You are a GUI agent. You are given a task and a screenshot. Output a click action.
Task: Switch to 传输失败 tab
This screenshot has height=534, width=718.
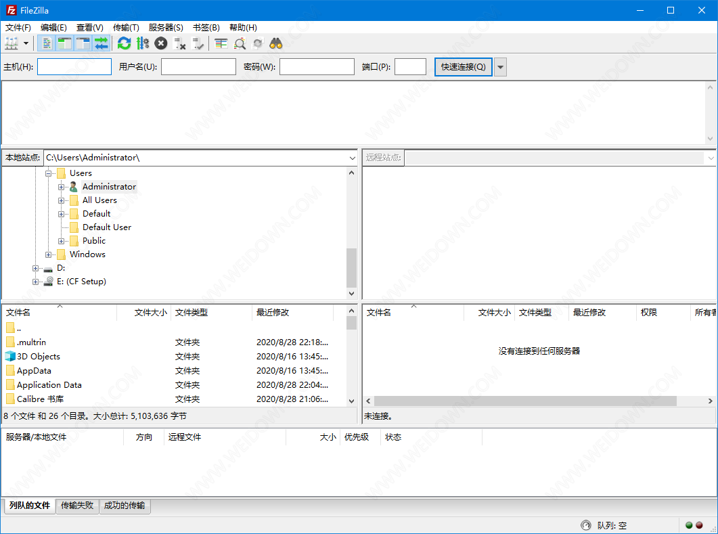(77, 506)
